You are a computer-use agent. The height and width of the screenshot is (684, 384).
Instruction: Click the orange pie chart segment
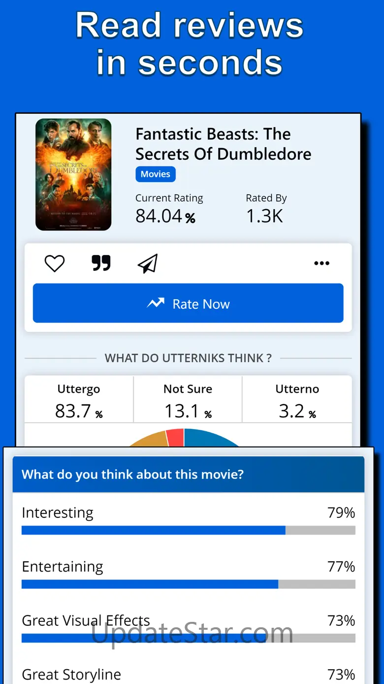point(148,439)
